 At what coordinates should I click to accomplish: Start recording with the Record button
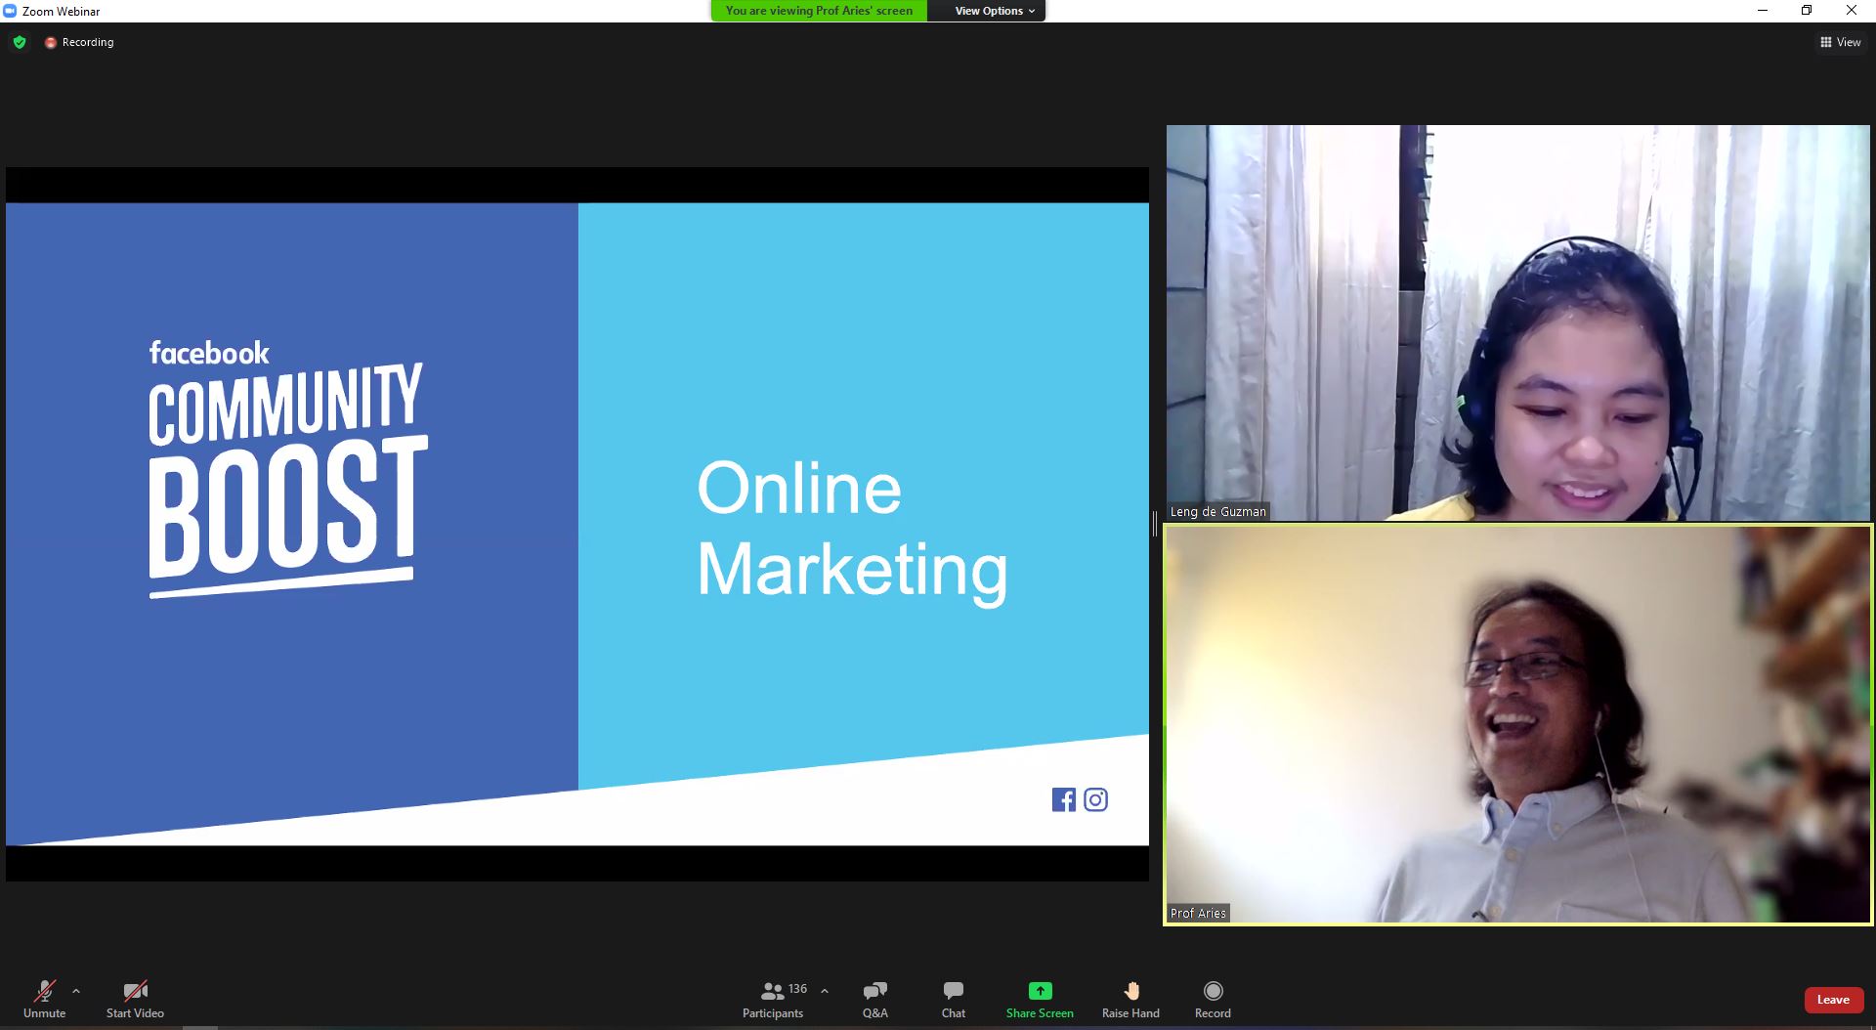pyautogui.click(x=1213, y=999)
